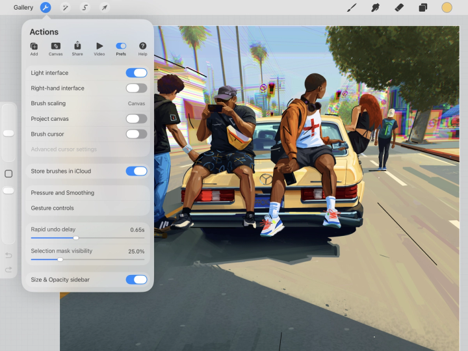Adjust the Rapid undo delay slider
Image resolution: width=468 pixels, height=351 pixels.
(x=76, y=238)
